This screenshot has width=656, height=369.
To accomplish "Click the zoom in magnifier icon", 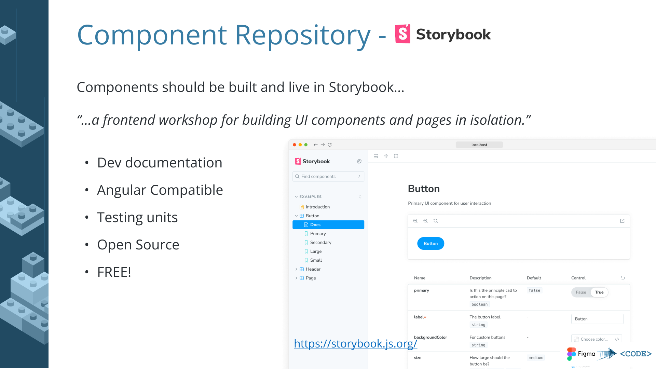I will pyautogui.click(x=415, y=221).
